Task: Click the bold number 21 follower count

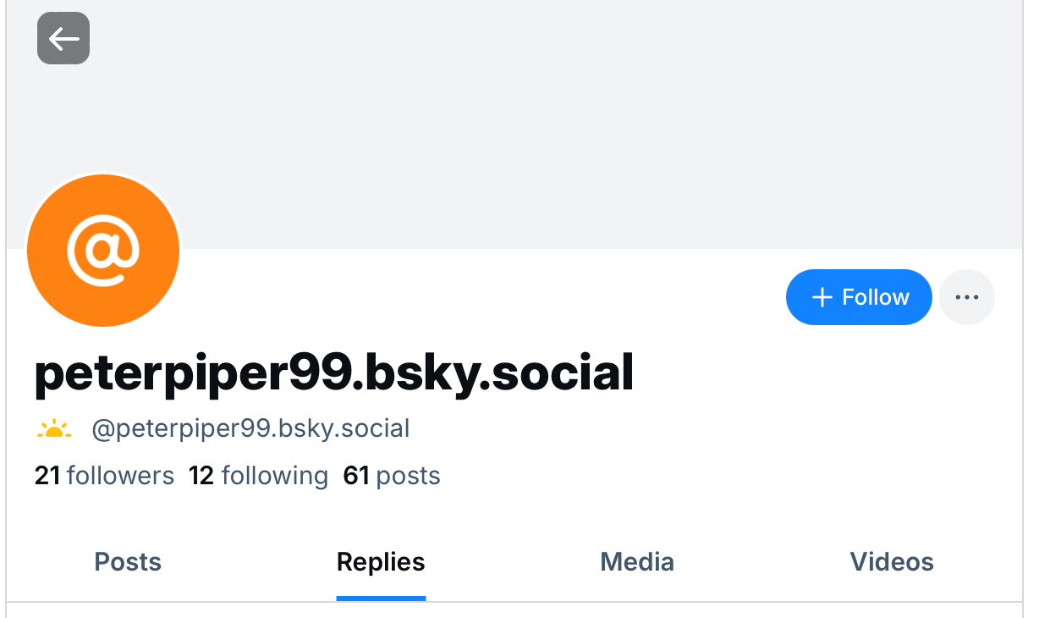Action: click(x=47, y=476)
